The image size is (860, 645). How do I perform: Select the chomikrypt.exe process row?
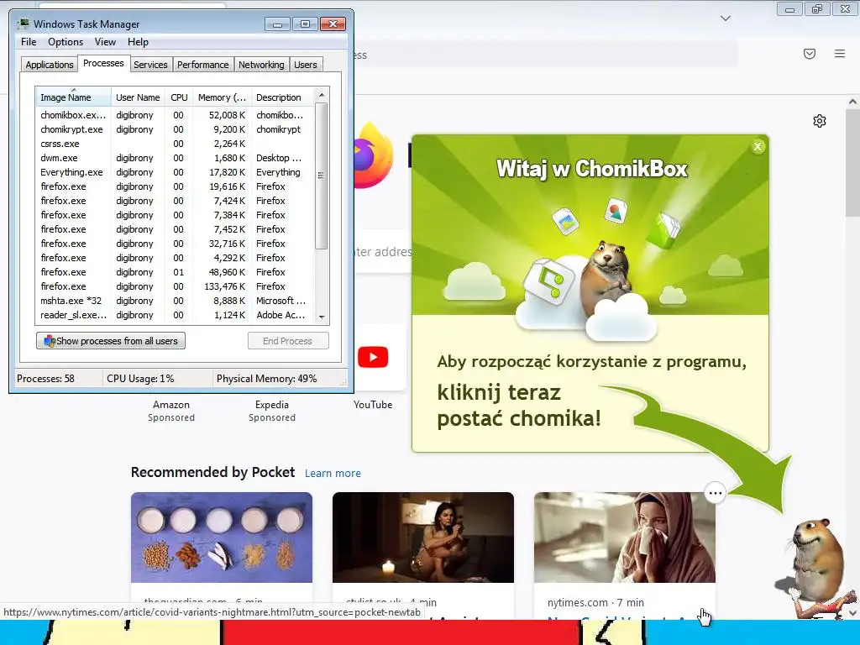click(176, 129)
